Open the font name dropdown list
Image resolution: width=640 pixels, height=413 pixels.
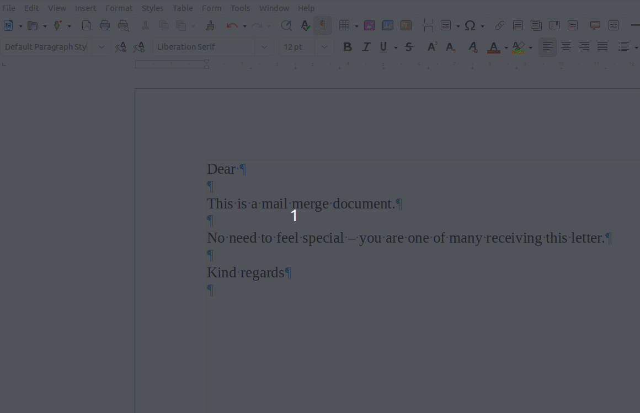coord(264,47)
